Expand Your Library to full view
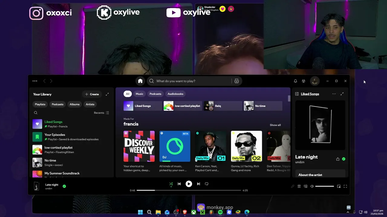The width and height of the screenshot is (387, 217). point(107,94)
